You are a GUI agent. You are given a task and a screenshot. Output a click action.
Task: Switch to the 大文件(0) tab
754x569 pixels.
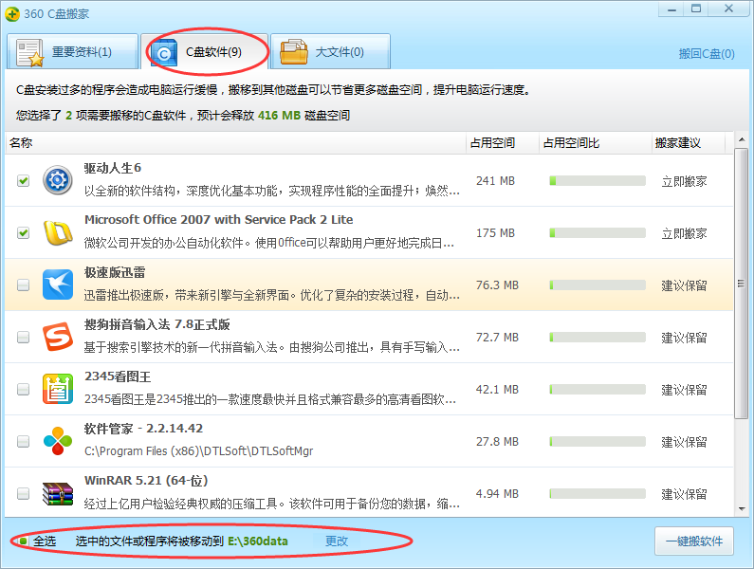point(330,51)
